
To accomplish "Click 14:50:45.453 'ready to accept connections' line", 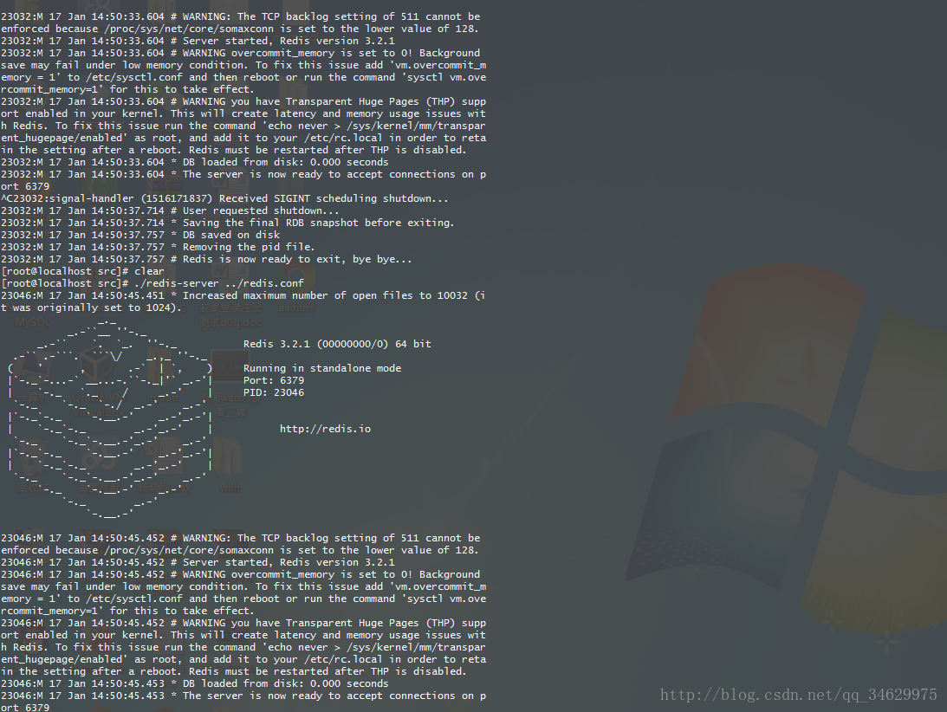I will tap(243, 701).
